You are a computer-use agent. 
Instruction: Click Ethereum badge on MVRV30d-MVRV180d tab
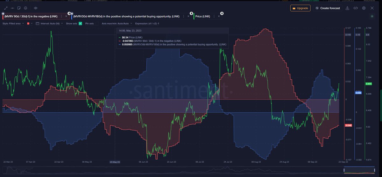click(x=191, y=13)
